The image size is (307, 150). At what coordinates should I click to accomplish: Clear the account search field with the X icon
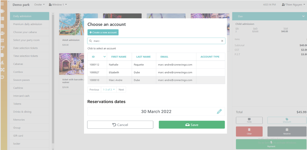(x=222, y=41)
